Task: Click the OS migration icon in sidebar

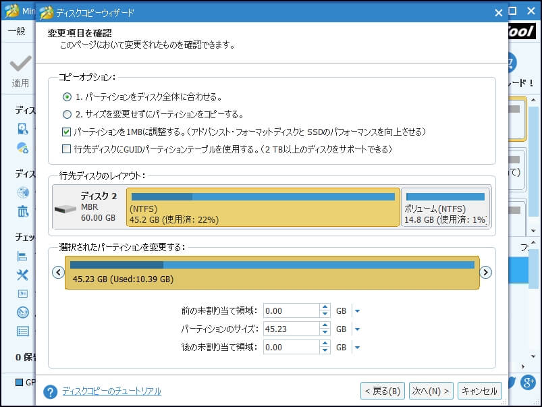Action: pyautogui.click(x=23, y=148)
